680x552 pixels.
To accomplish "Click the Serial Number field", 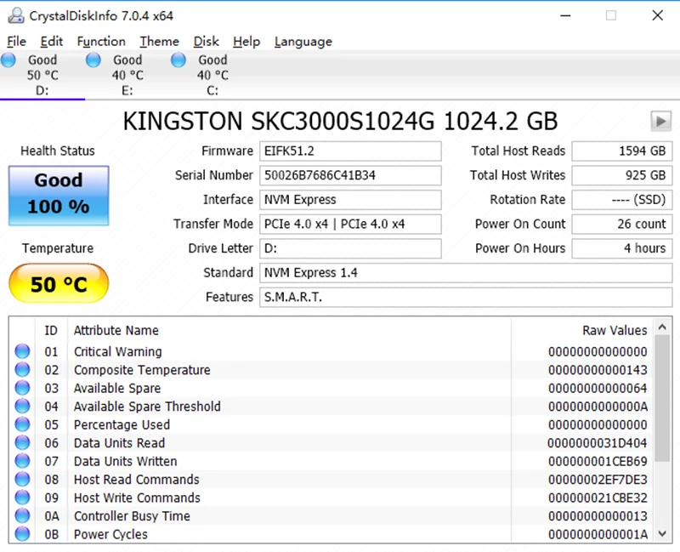I will pos(350,175).
